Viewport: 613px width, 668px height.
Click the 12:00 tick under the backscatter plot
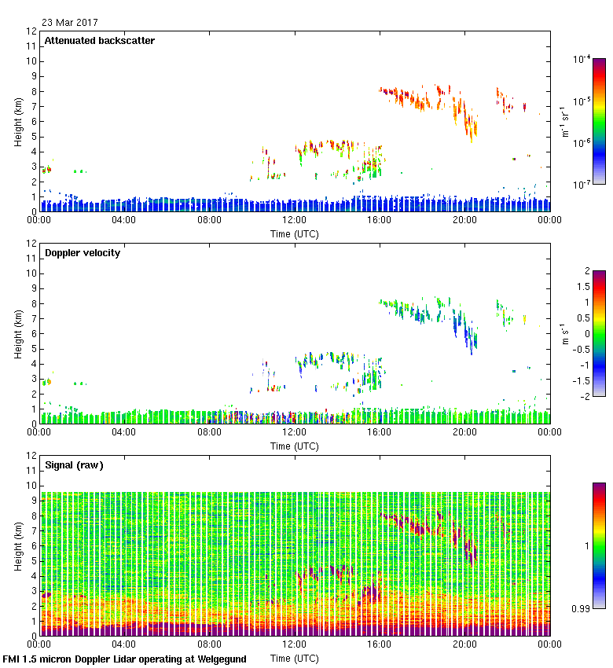pos(295,221)
